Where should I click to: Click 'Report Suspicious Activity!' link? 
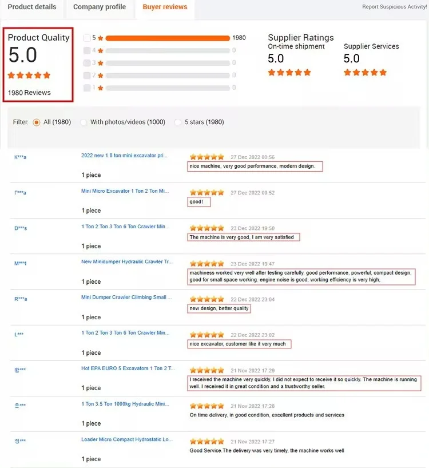pyautogui.click(x=394, y=7)
